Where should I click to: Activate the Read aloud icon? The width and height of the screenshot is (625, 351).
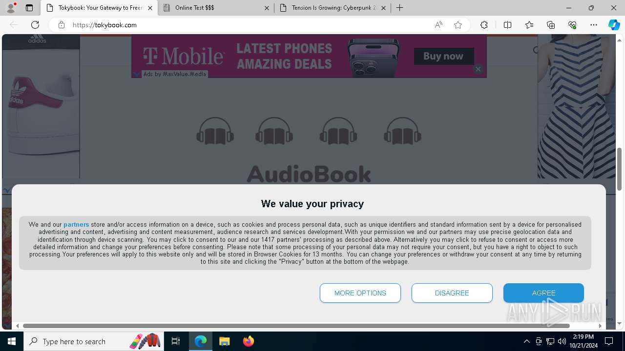pyautogui.click(x=438, y=25)
